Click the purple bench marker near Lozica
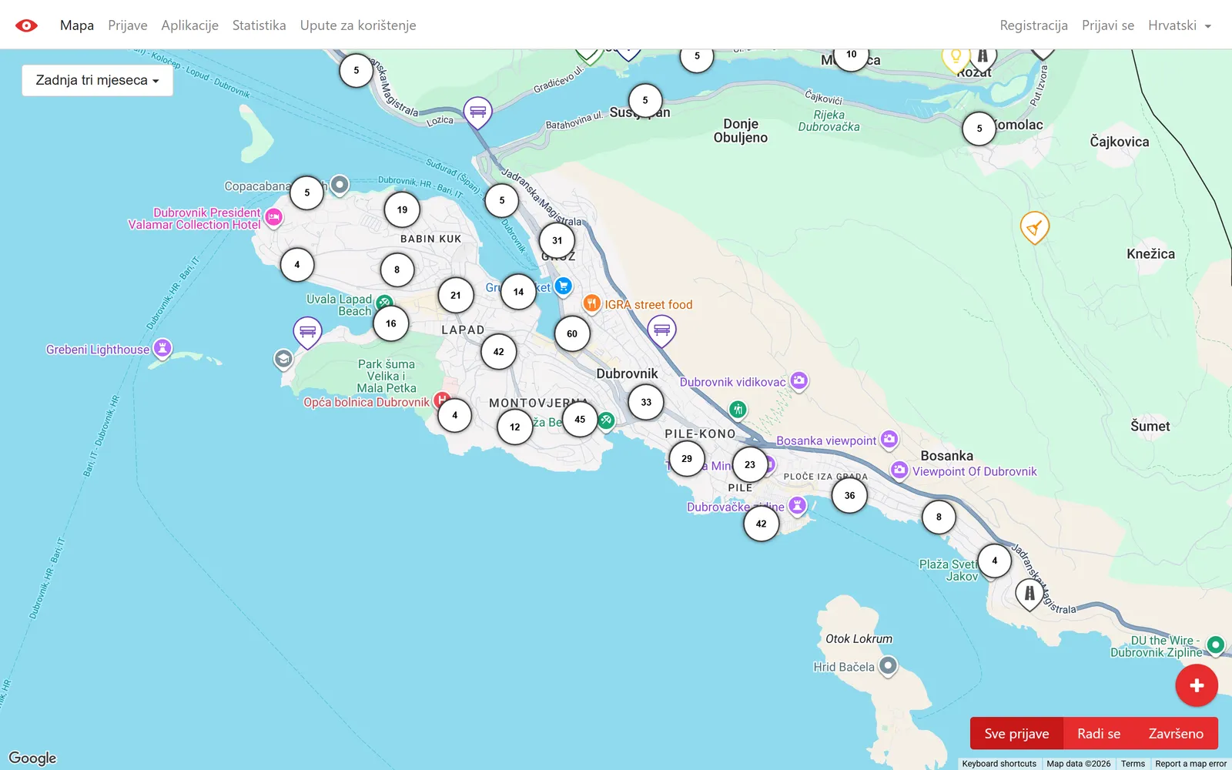1232x770 pixels. (477, 112)
